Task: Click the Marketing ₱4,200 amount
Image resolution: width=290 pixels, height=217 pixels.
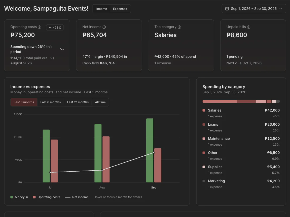Action: pos(273,181)
